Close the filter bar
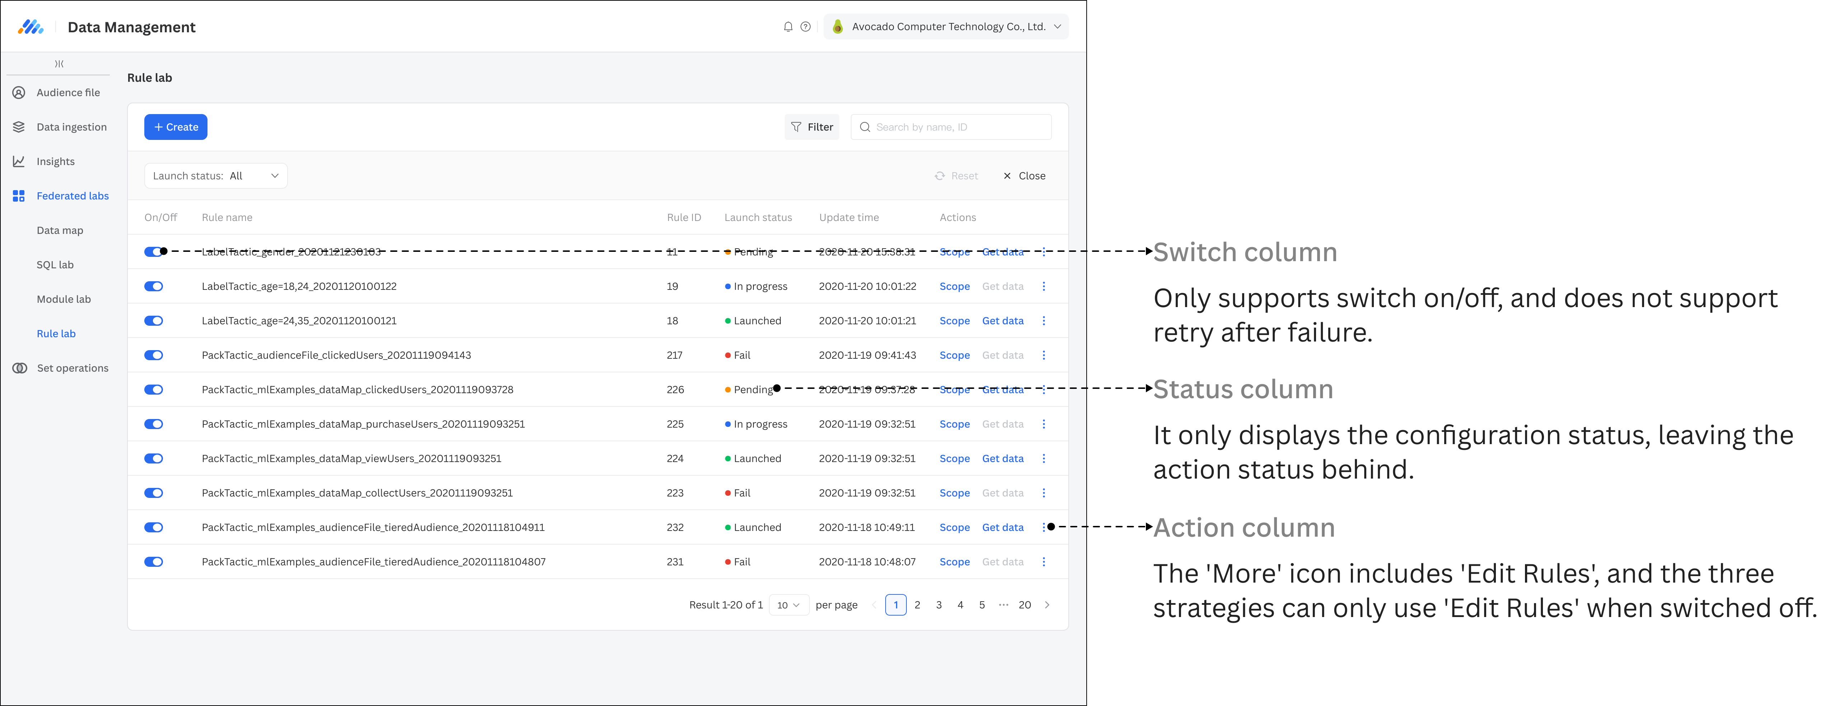Screen dimensions: 1838x706 1025,176
